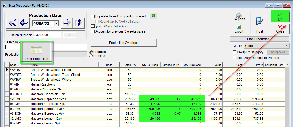293x127 pixels.
Task: Click the Units column header
Action: pyautogui.click(x=109, y=65)
